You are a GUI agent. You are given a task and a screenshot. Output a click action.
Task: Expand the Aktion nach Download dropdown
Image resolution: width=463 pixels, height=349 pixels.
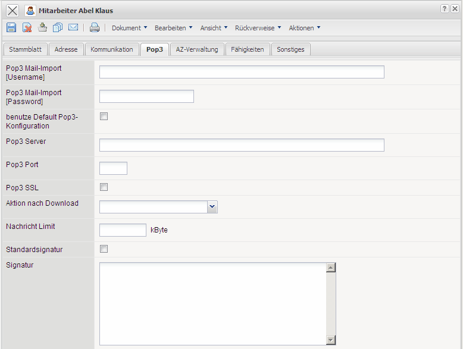[x=212, y=206]
